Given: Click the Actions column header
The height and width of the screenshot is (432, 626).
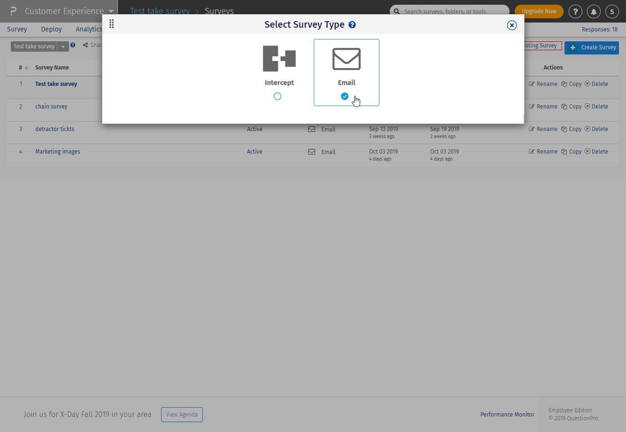Looking at the screenshot, I should (553, 68).
